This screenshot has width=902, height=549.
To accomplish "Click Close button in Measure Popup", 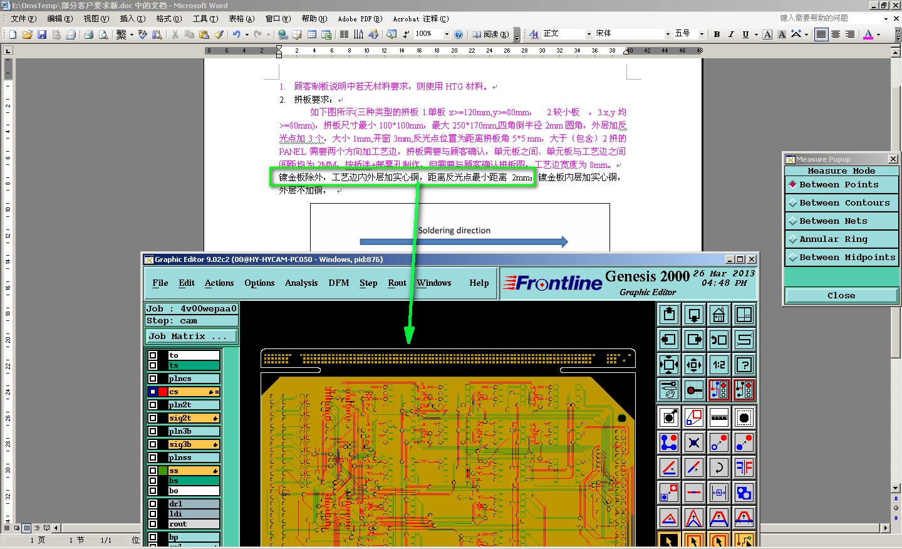I will [841, 296].
